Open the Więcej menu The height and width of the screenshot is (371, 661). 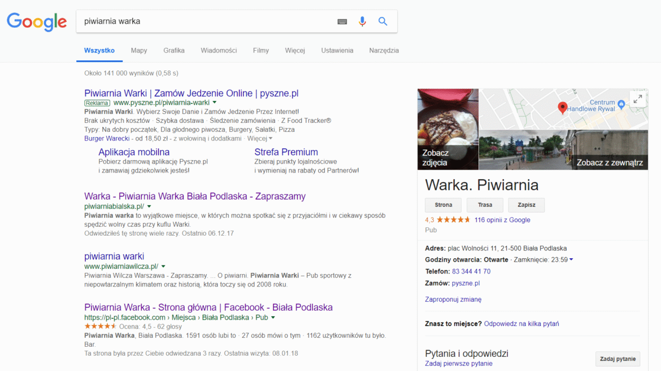point(295,51)
